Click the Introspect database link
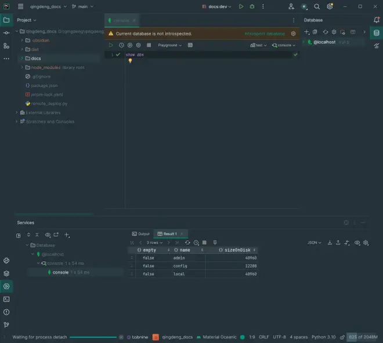This screenshot has height=343, width=383. pyautogui.click(x=265, y=34)
